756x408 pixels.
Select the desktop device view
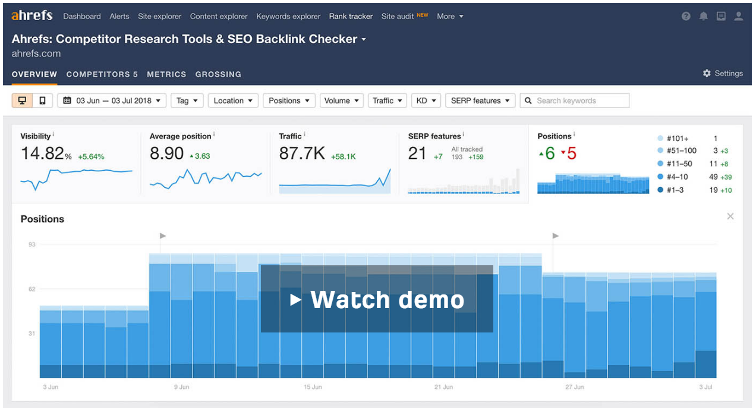[x=22, y=101]
